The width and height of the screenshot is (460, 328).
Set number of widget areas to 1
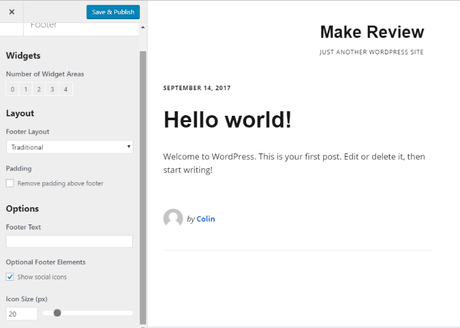(x=26, y=90)
